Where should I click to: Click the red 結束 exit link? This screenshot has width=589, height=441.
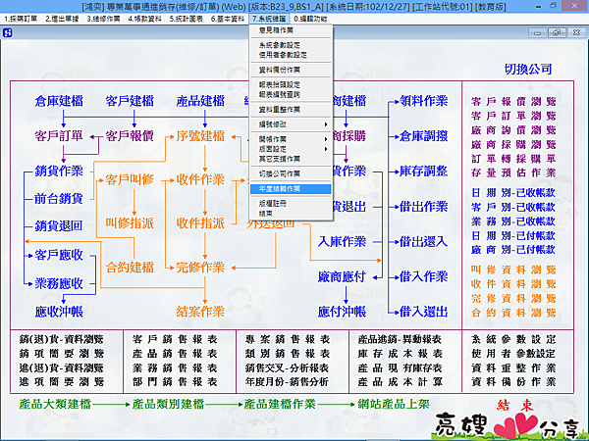515,405
